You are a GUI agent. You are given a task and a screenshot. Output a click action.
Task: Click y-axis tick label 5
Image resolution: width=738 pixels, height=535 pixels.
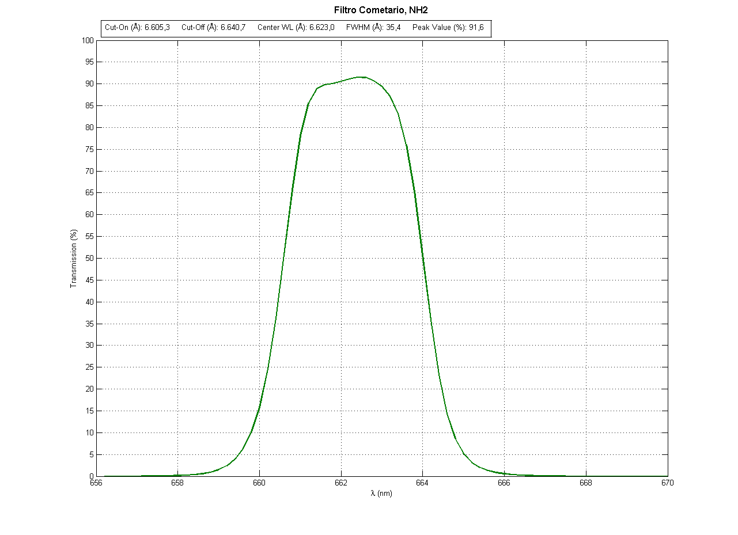[92, 455]
